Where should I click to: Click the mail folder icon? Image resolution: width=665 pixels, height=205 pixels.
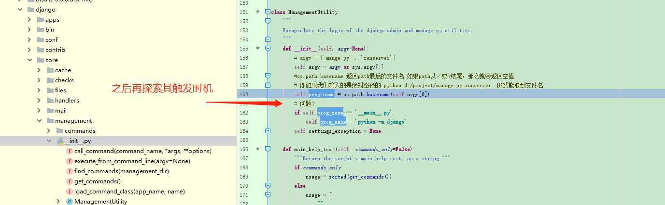pos(50,110)
